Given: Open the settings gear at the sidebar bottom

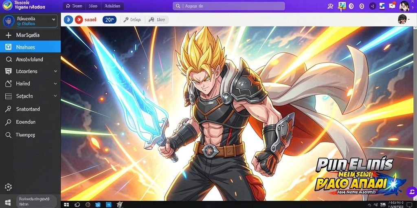Looking at the screenshot, I should [x=8, y=187].
